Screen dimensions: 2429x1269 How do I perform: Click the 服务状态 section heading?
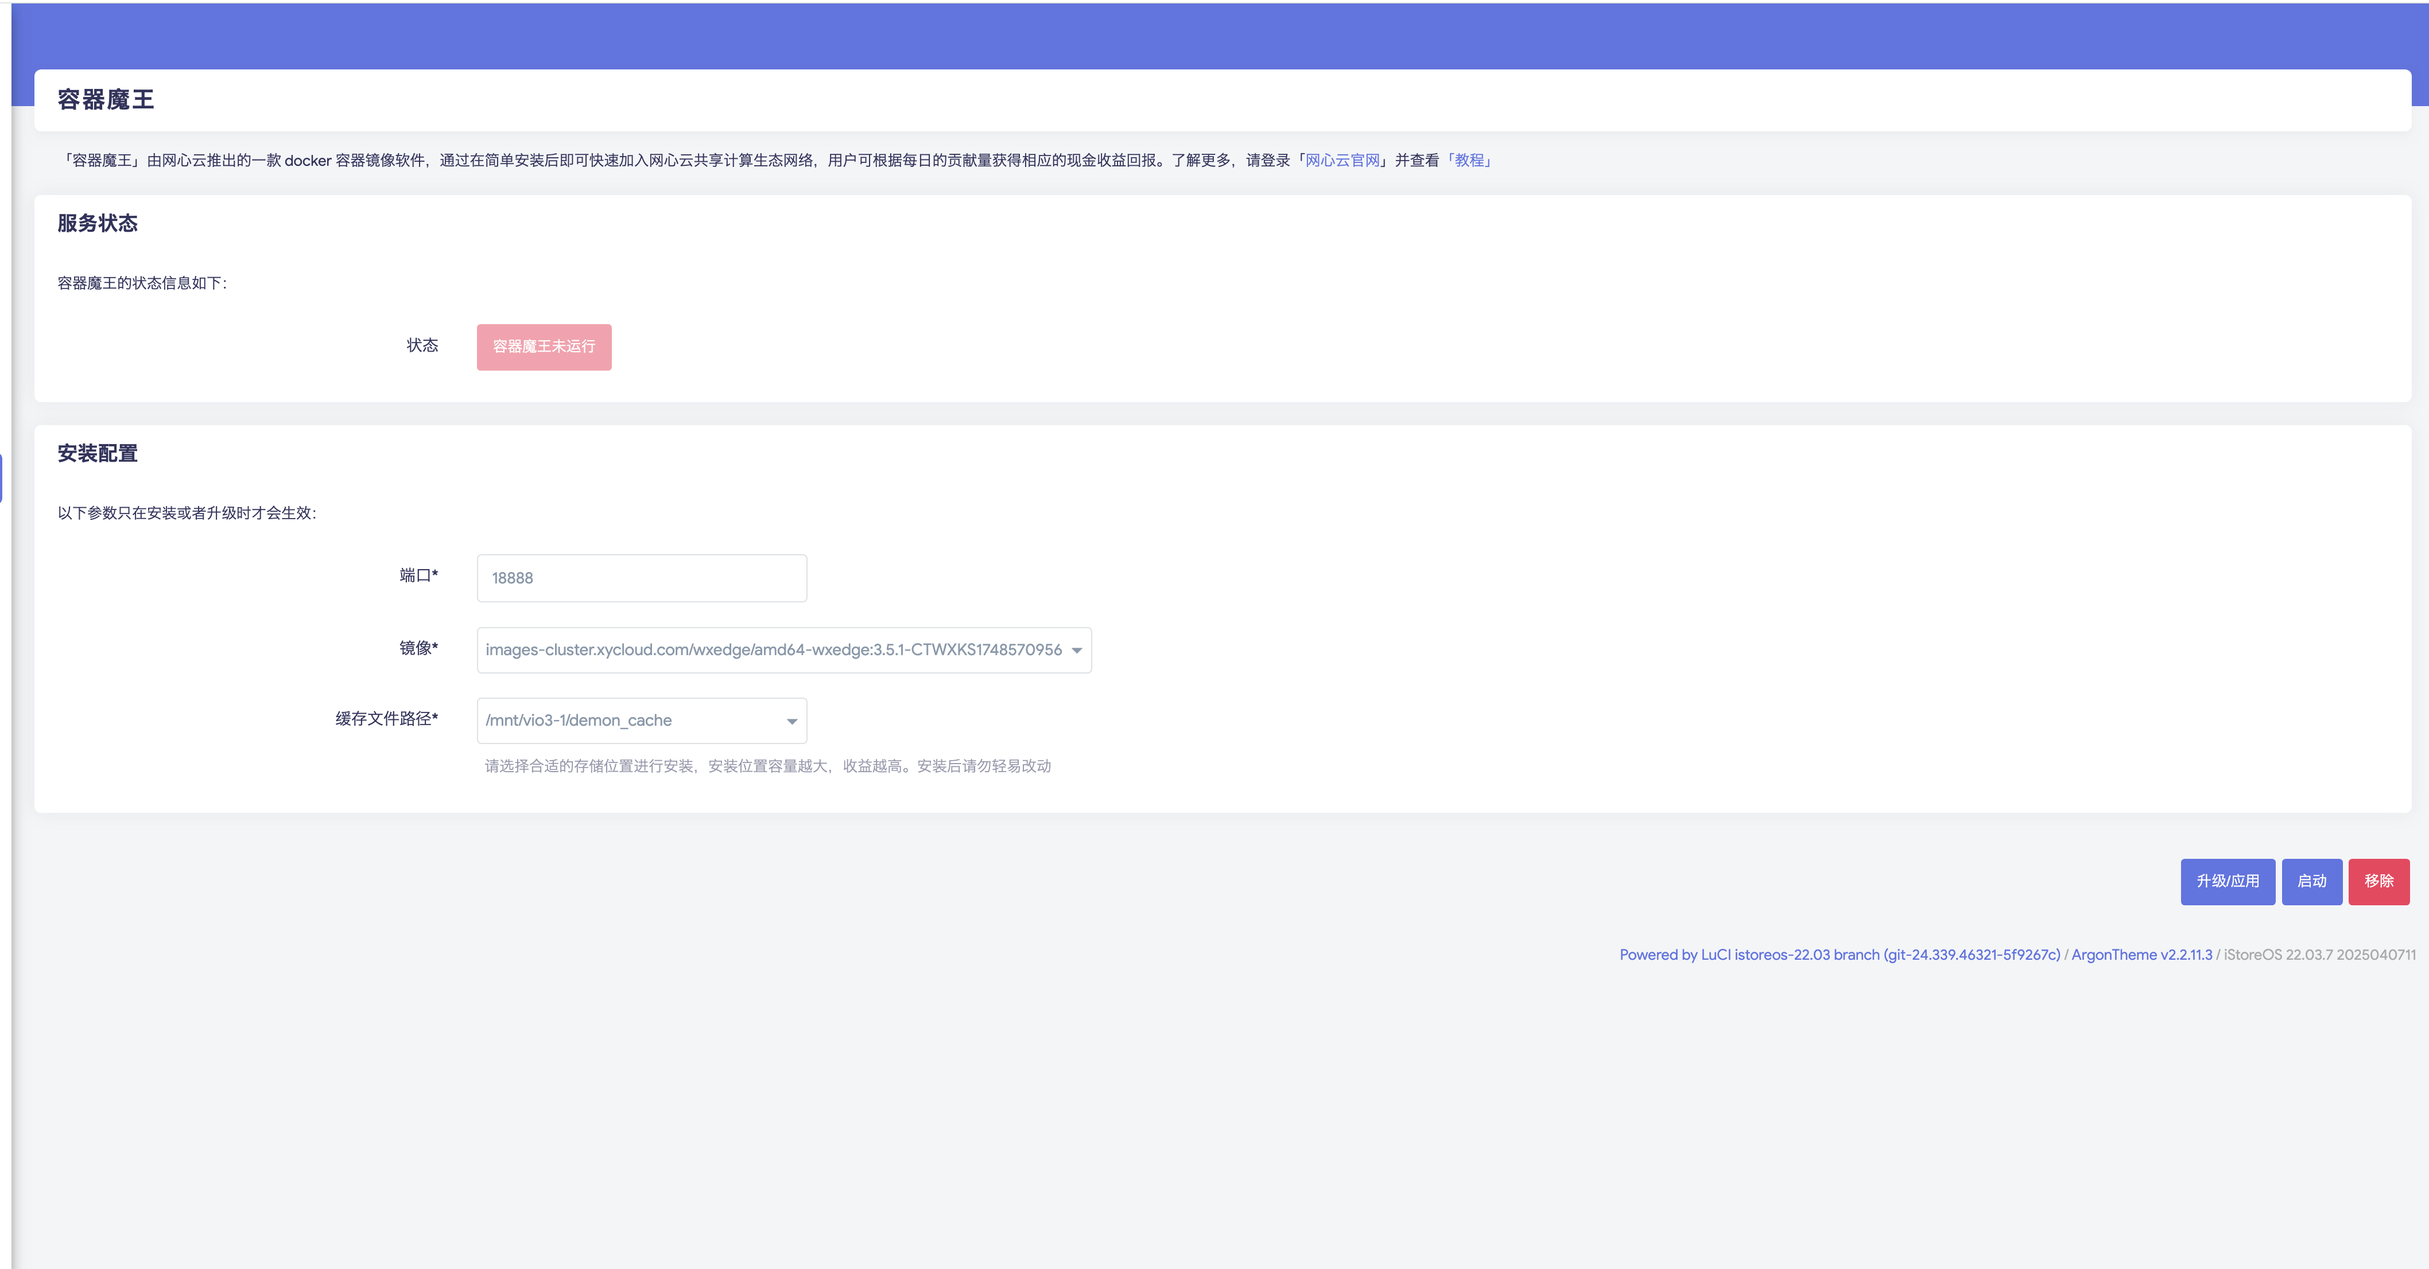tap(98, 223)
